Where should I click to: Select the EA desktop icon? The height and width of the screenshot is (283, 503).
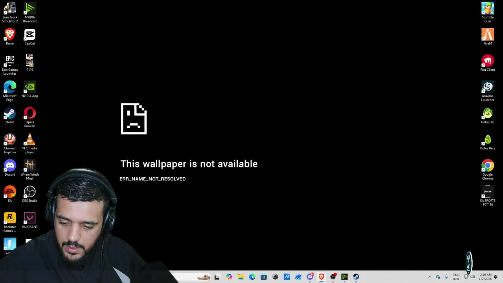[10, 194]
